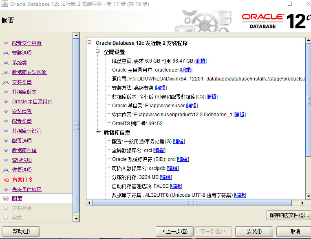Screen dimensions: 311x239
Task: Minimize the Oracle installer window
Action: click(x=271, y=4)
